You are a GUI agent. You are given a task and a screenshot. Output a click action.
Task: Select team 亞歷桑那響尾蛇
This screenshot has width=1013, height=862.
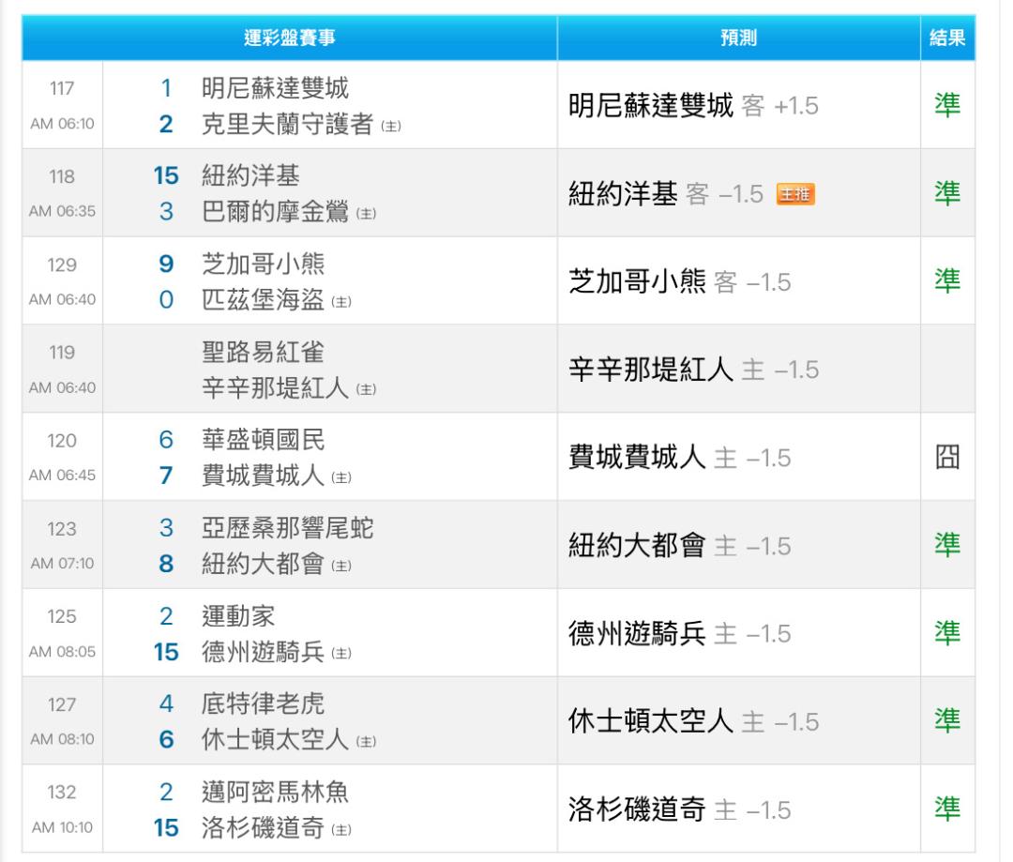(288, 528)
